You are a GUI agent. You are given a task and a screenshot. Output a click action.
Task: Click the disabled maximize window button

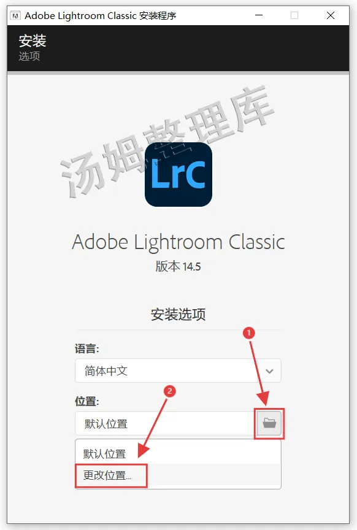tap(294, 15)
